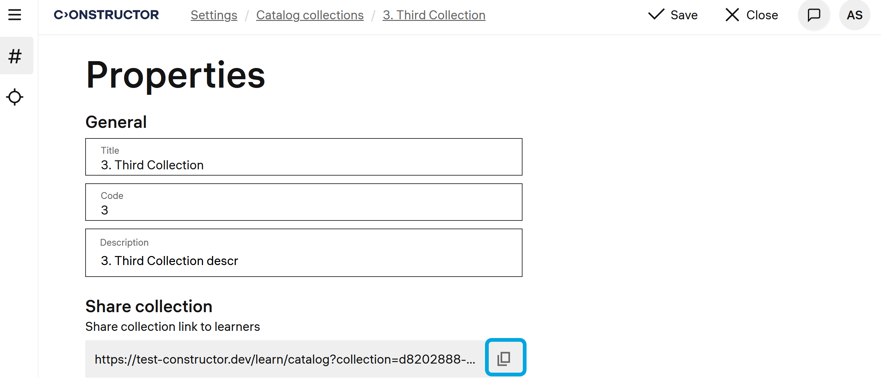The width and height of the screenshot is (881, 382).
Task: Open the hamburger navigation menu
Action: (x=15, y=15)
